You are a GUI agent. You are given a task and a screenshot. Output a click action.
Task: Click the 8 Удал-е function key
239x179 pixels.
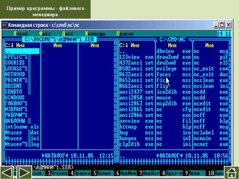click(x=171, y=173)
